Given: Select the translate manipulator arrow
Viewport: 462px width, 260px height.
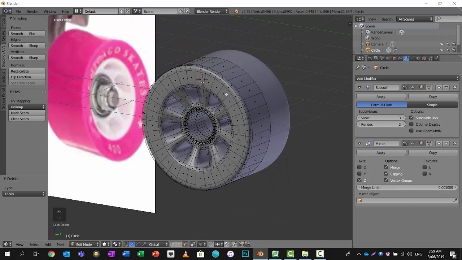Looking at the screenshot, I should coord(132,244).
